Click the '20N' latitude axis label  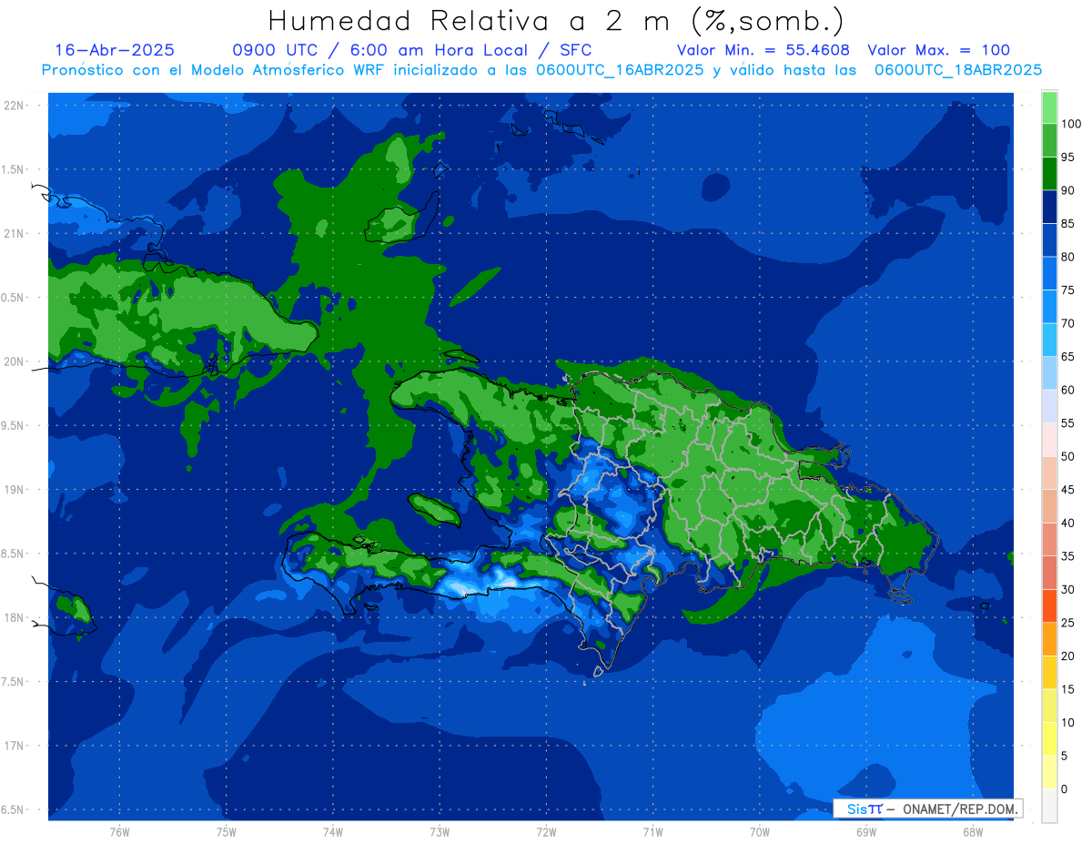tap(15, 361)
